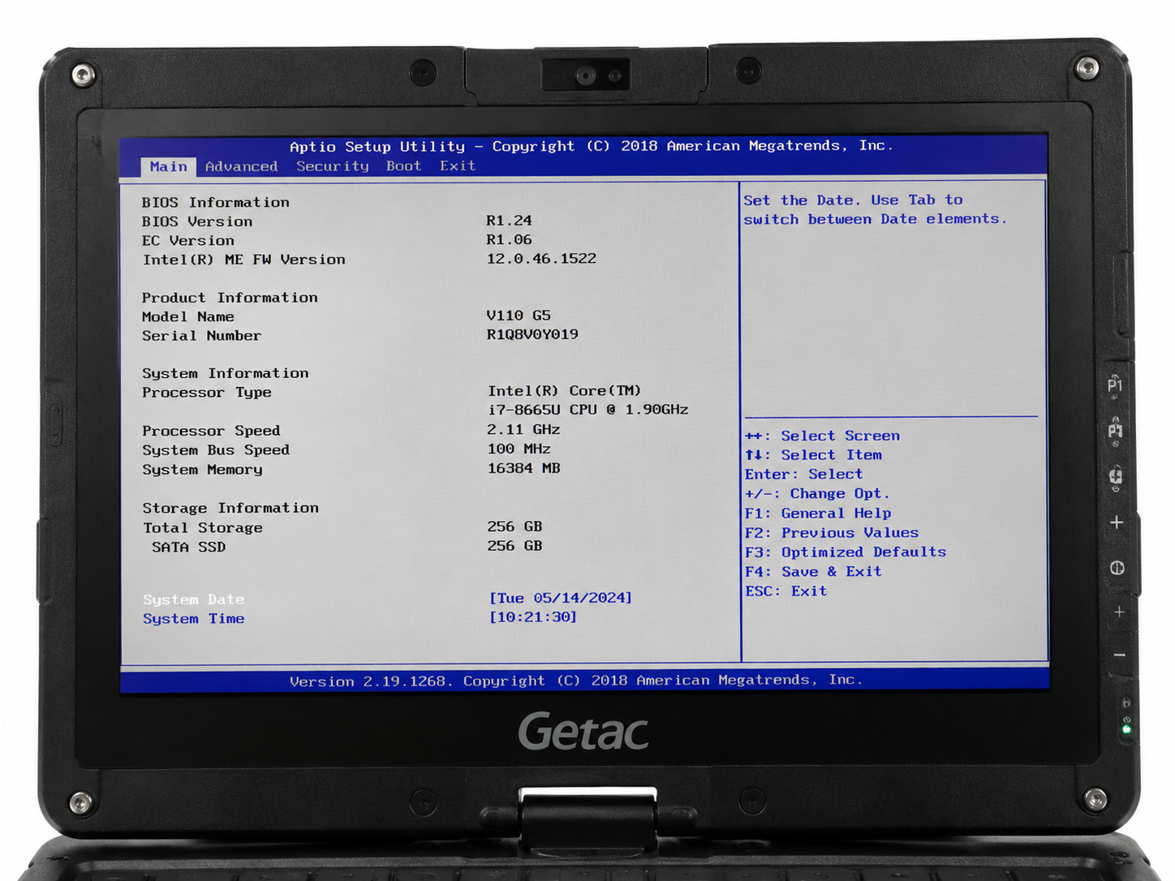Open the Advanced tab
The image size is (1175, 881).
(241, 166)
